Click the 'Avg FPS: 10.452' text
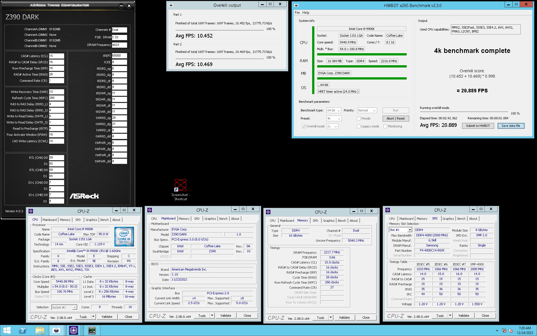The height and width of the screenshot is (336, 537). click(194, 36)
